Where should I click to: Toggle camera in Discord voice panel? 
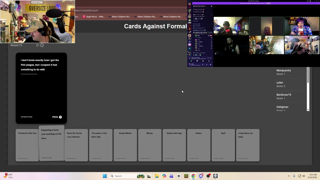point(191,61)
